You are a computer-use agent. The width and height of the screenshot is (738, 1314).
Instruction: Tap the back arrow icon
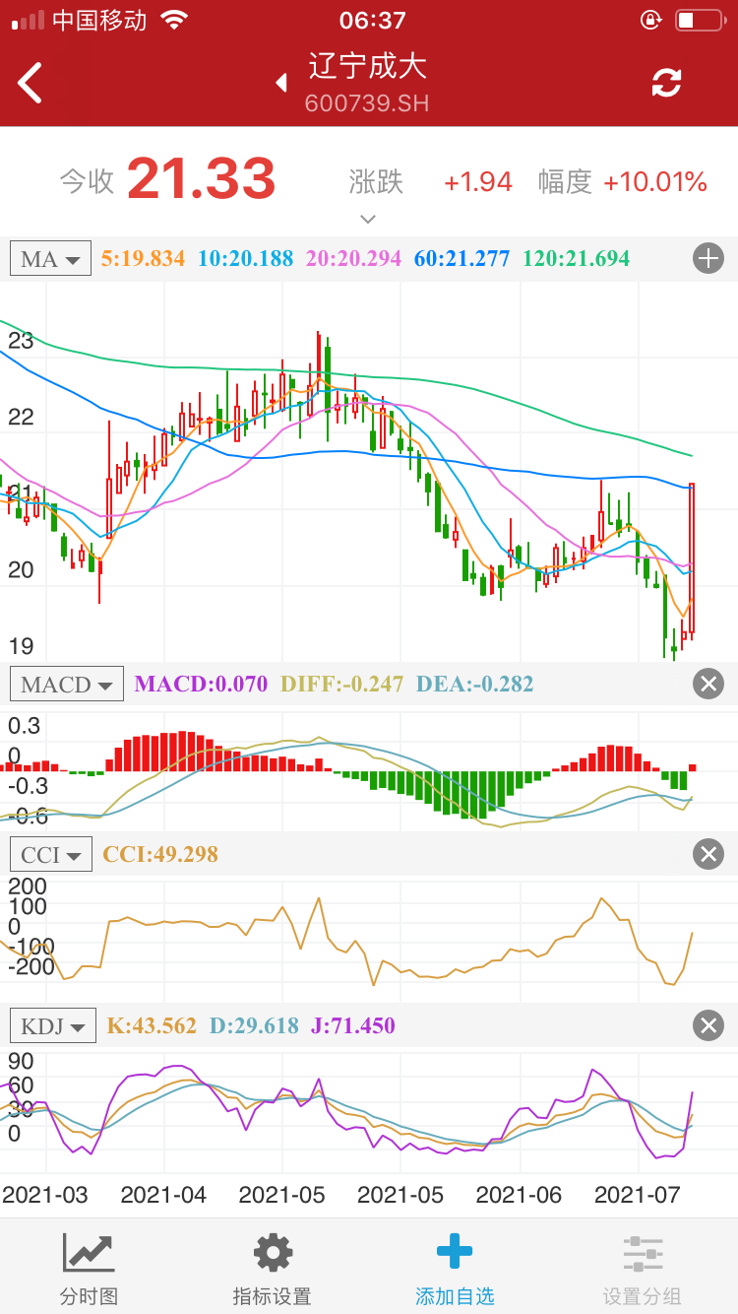pyautogui.click(x=31, y=83)
